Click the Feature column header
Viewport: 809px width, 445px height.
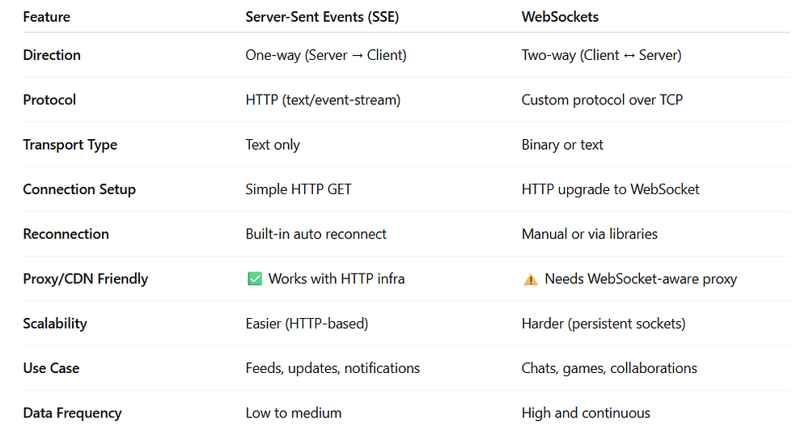tap(46, 16)
